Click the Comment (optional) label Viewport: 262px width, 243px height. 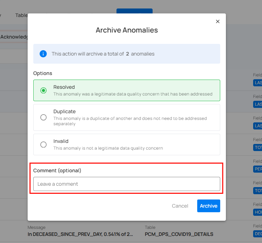coord(57,170)
